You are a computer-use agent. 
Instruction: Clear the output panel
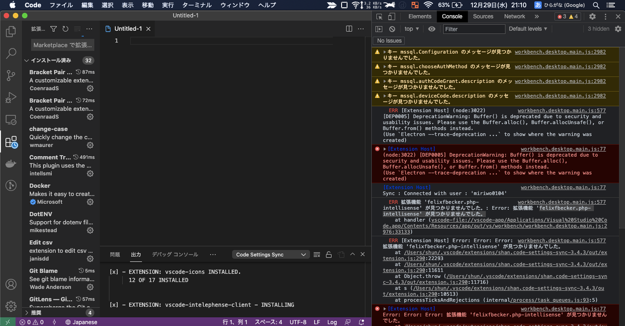[x=317, y=255]
